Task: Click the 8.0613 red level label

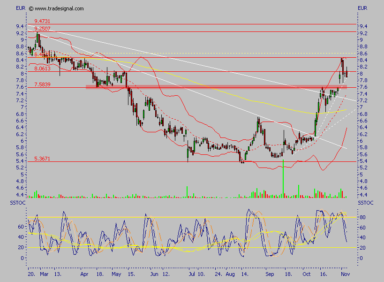Action: [42, 69]
